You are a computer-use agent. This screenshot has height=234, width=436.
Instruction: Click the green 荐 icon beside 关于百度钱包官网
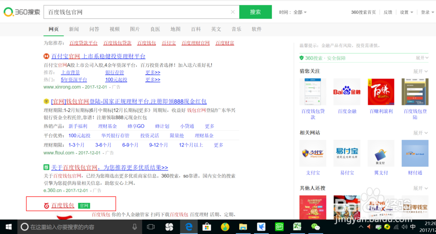pos(47,167)
